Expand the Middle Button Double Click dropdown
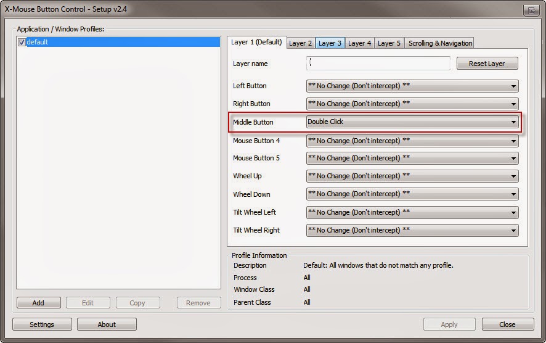 [x=412, y=122]
